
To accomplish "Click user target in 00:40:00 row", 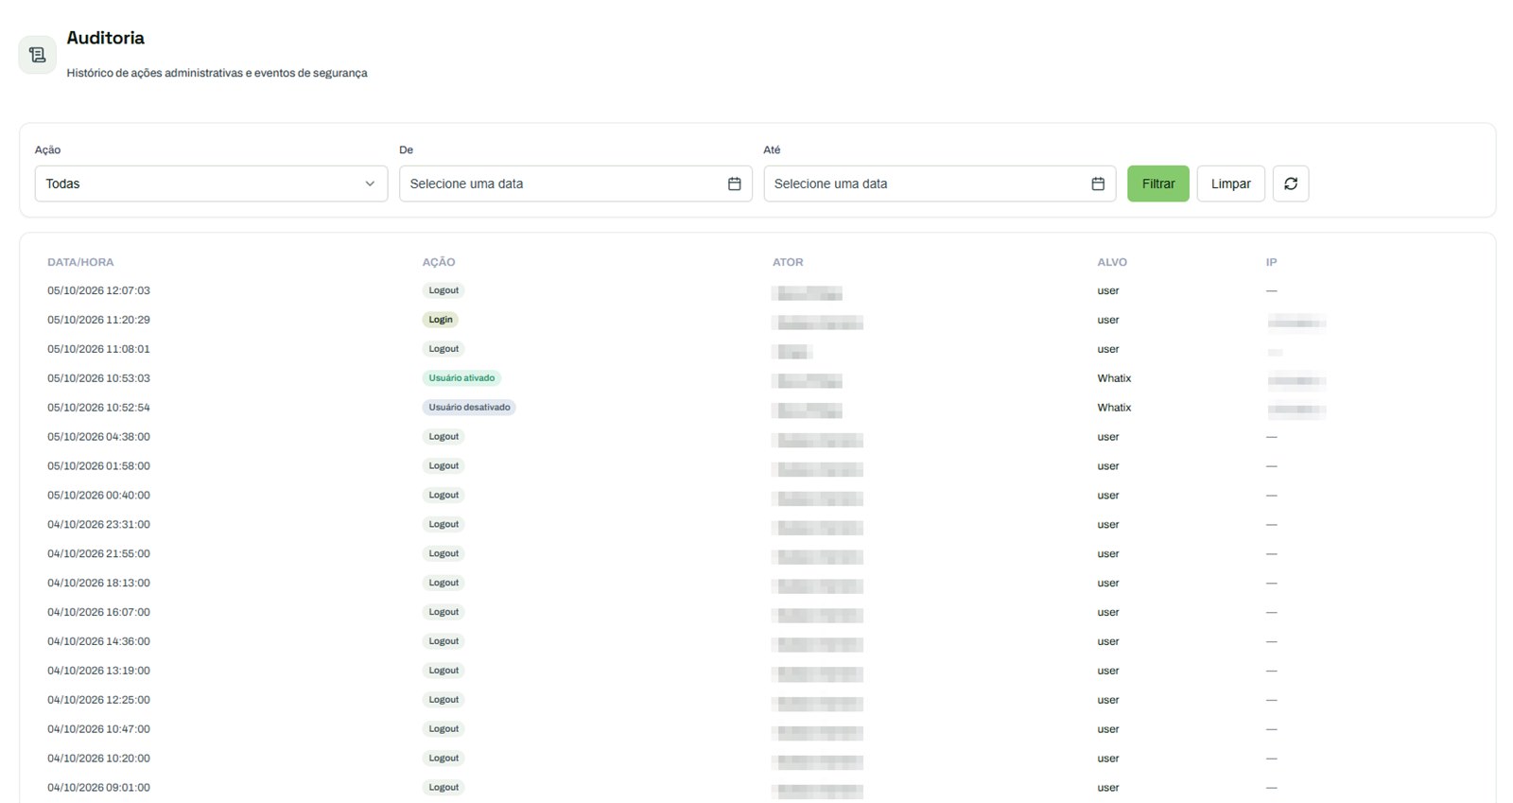I will coord(1108,495).
